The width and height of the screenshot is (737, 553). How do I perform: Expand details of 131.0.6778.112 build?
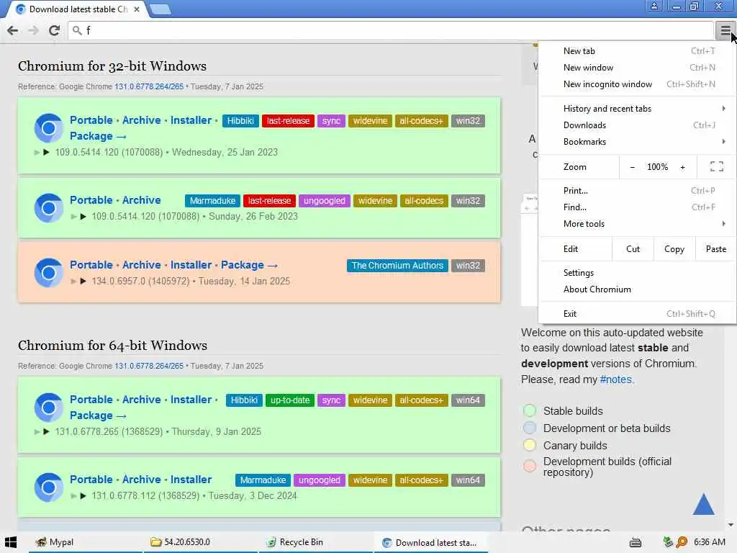(x=83, y=495)
